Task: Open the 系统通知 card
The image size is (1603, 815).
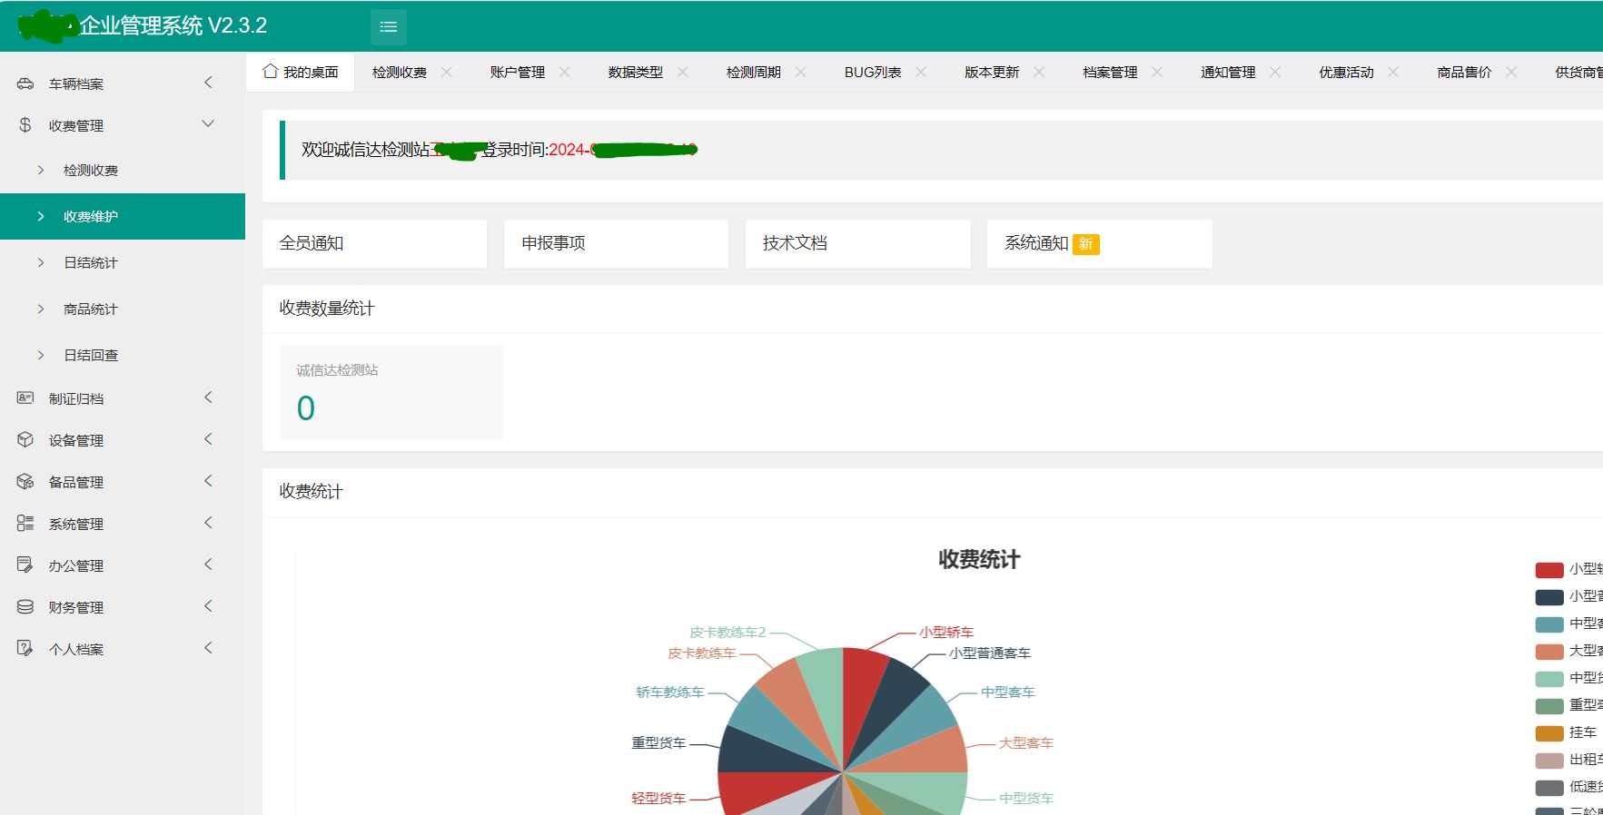Action: pos(1099,243)
